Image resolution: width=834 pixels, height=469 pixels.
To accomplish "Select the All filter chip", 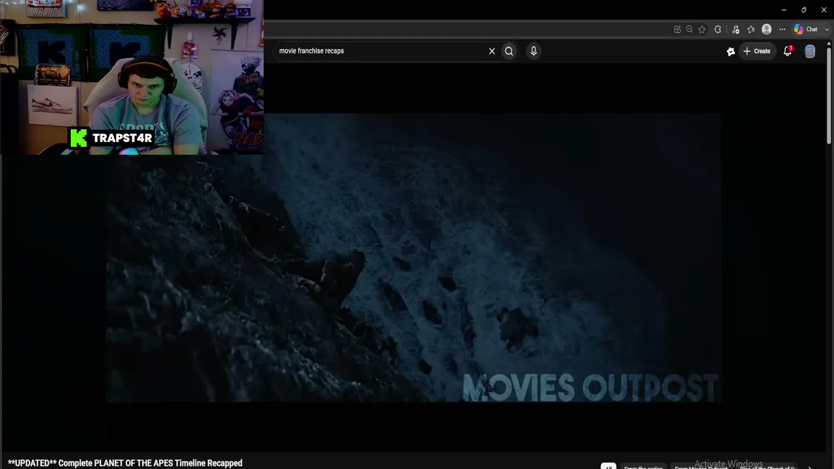I will point(608,466).
